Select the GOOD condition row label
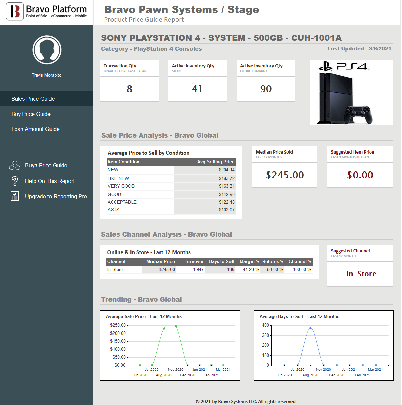Viewport: 402px width, 405px height. pyautogui.click(x=114, y=194)
